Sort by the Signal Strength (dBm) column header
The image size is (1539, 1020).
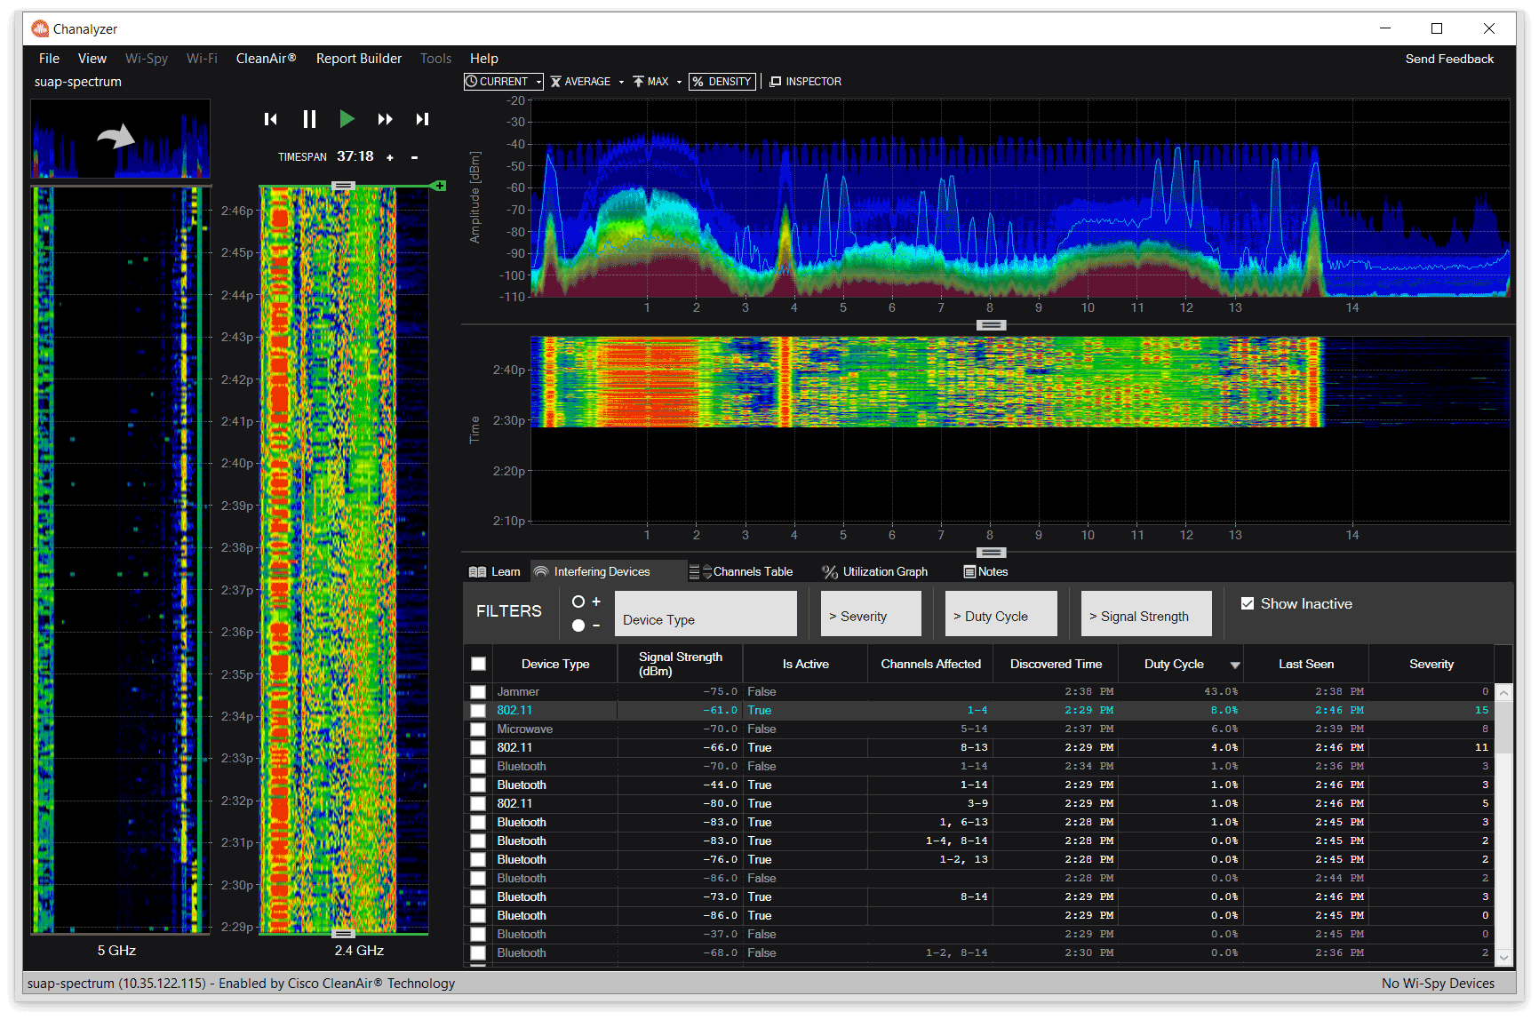681,664
